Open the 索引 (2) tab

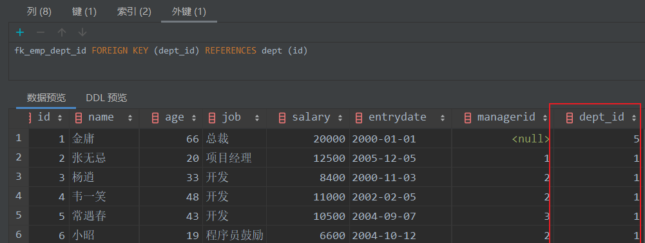[134, 12]
